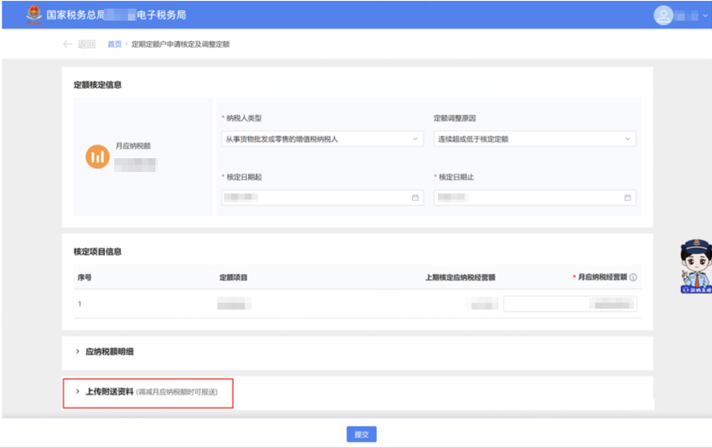Open calendar icon in 核定日期起 field
The height and width of the screenshot is (448, 712).
pos(415,198)
